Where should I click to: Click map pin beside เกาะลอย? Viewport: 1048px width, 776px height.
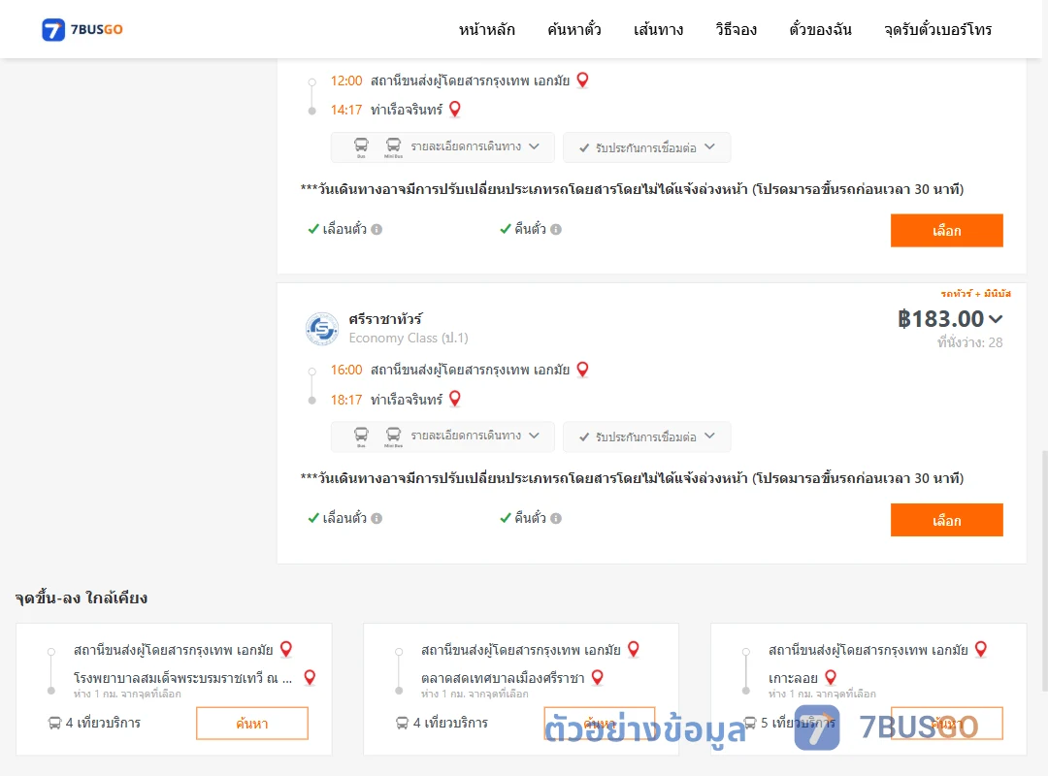831,678
